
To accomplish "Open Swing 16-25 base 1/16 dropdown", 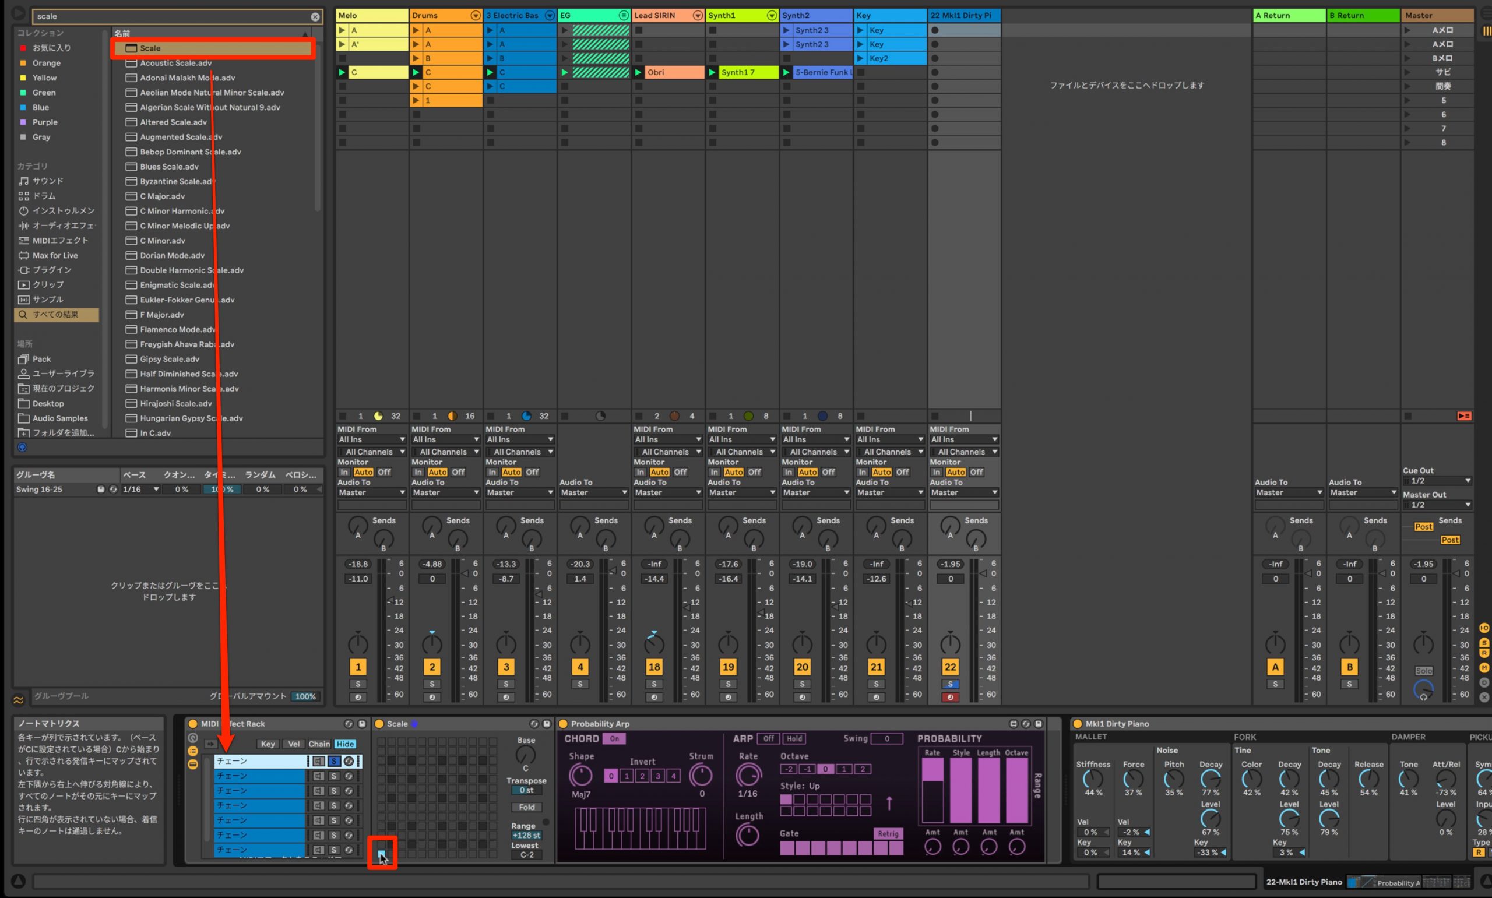I will point(140,490).
